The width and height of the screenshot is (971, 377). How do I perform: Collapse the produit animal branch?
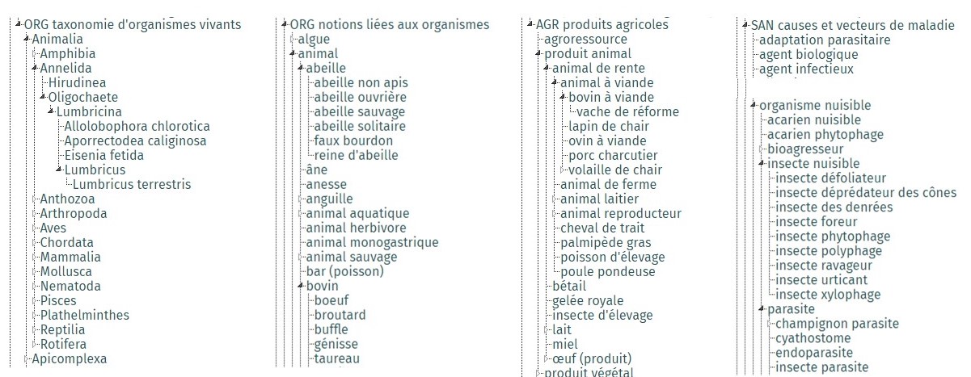pos(538,53)
